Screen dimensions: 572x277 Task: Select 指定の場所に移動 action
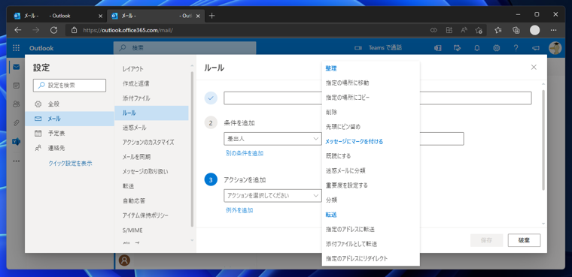point(370,83)
